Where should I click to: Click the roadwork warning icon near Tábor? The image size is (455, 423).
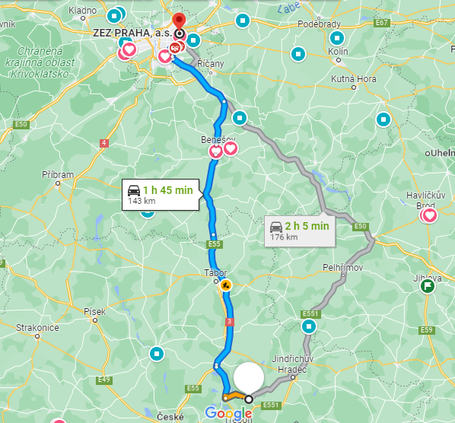coord(225,285)
